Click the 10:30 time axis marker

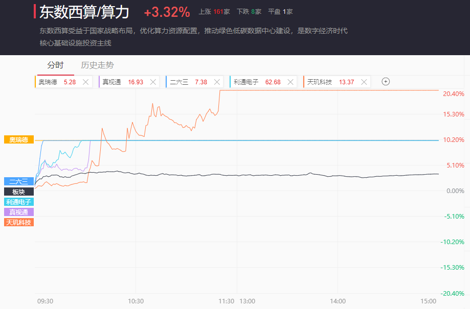point(136,301)
